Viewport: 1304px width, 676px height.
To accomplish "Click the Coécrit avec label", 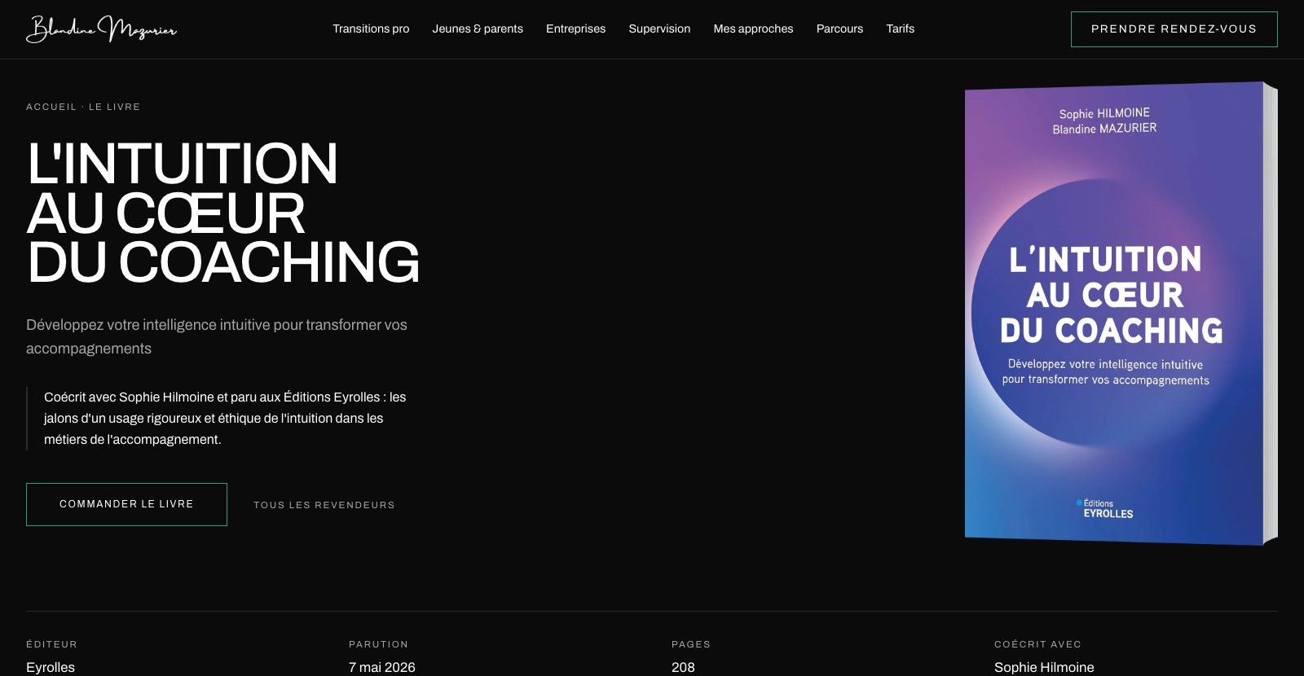I will 1037,644.
